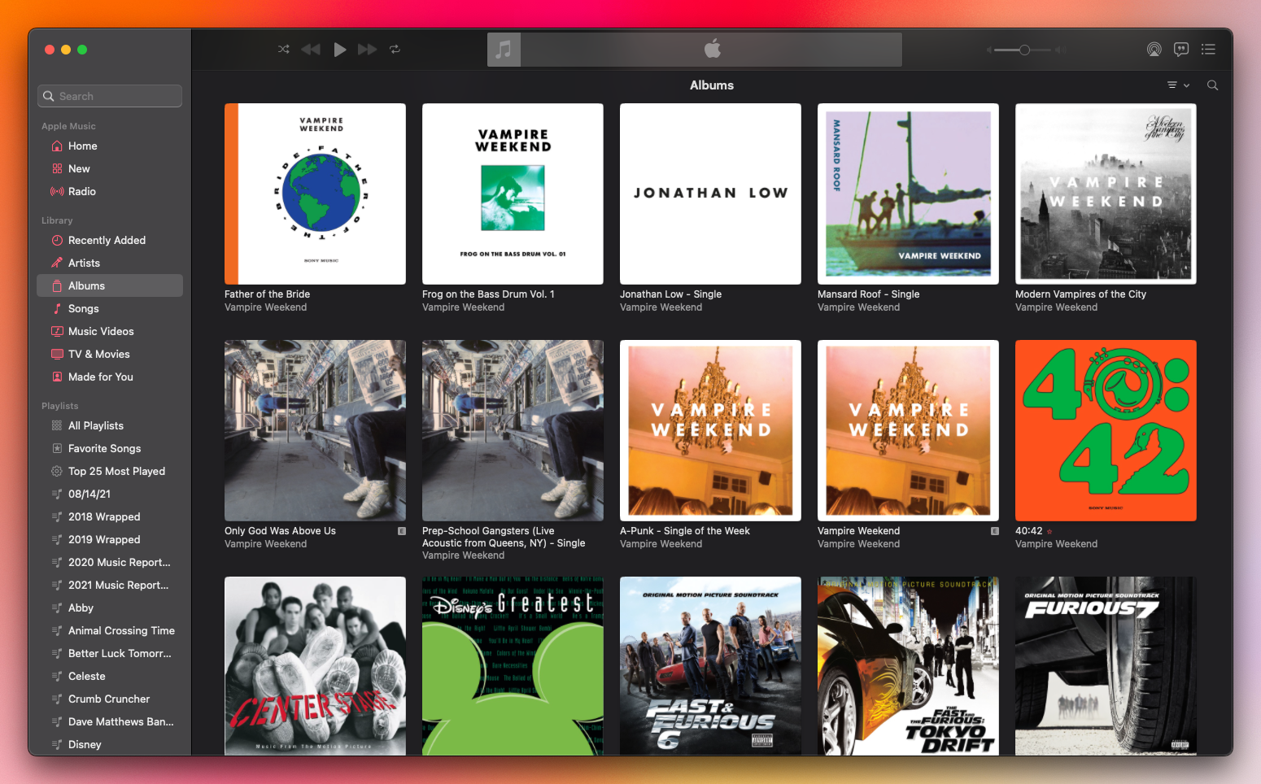This screenshot has height=784, width=1261.
Task: Open Radio from the sidebar
Action: 81,191
